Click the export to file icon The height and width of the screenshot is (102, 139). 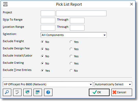pyautogui.click(x=27, y=92)
